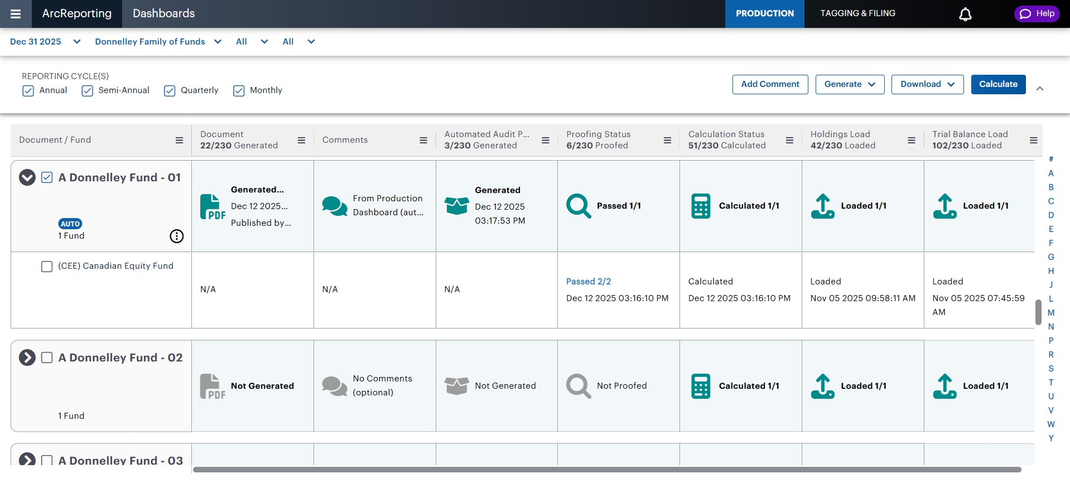1070x483 pixels.
Task: Jump to letter M in alphabet index
Action: (1050, 313)
